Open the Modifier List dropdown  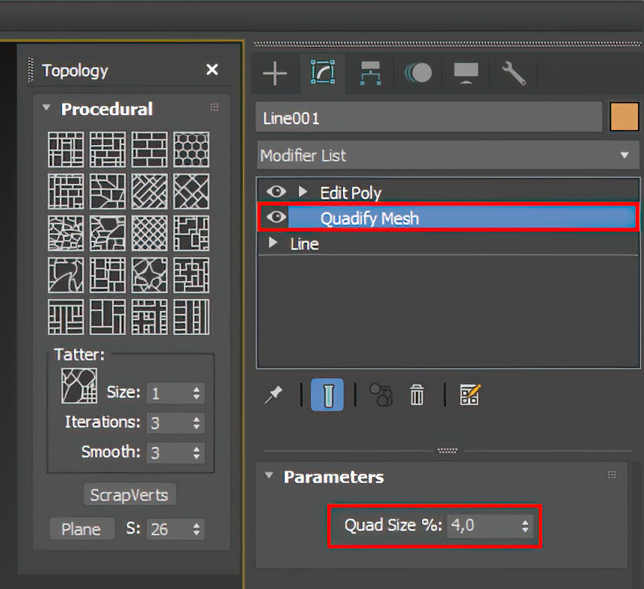point(448,155)
